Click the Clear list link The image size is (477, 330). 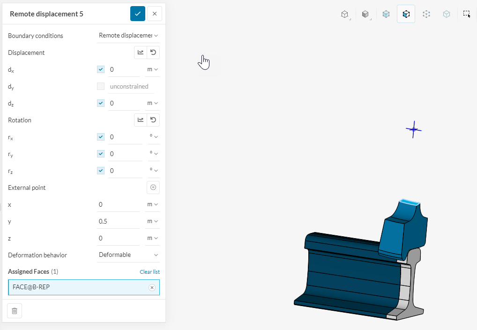click(149, 272)
